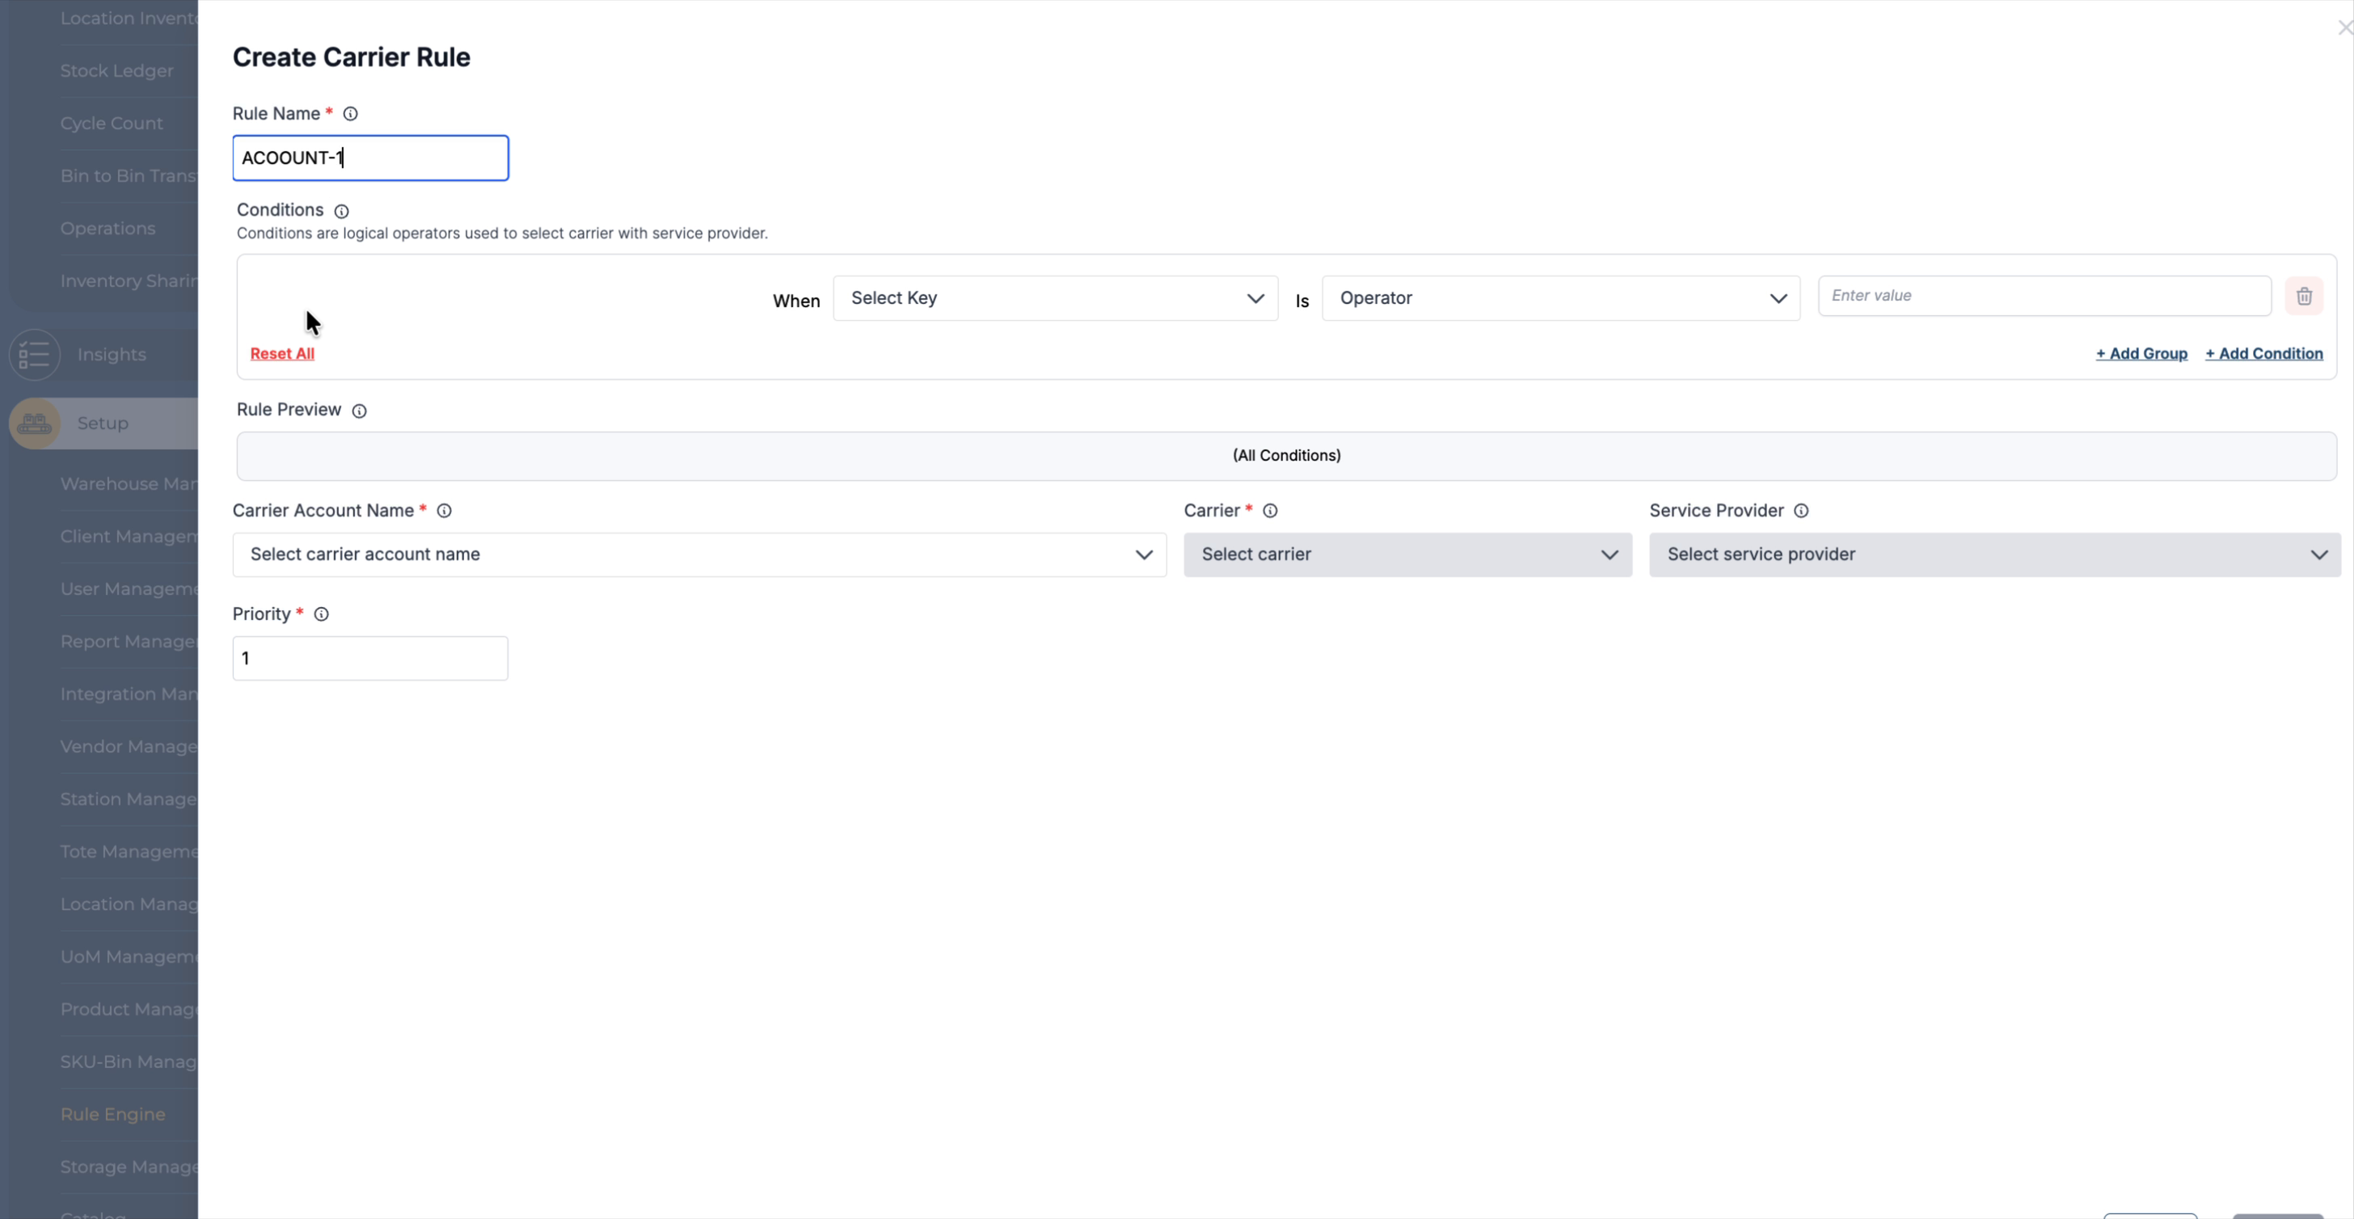Open Bin to Bin Transfer sidebar item
Screen dimensions: 2354x1219
tap(129, 175)
